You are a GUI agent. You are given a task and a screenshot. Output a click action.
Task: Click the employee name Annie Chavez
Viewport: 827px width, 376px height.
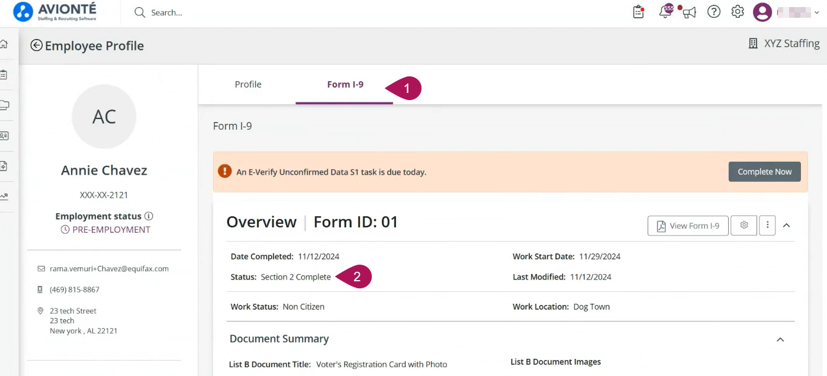click(104, 171)
